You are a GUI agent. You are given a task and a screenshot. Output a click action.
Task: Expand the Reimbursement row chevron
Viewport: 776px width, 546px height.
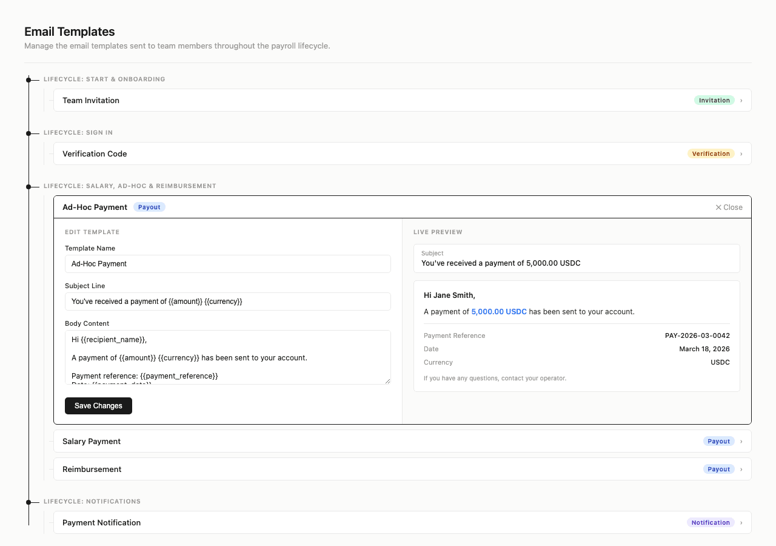741,470
